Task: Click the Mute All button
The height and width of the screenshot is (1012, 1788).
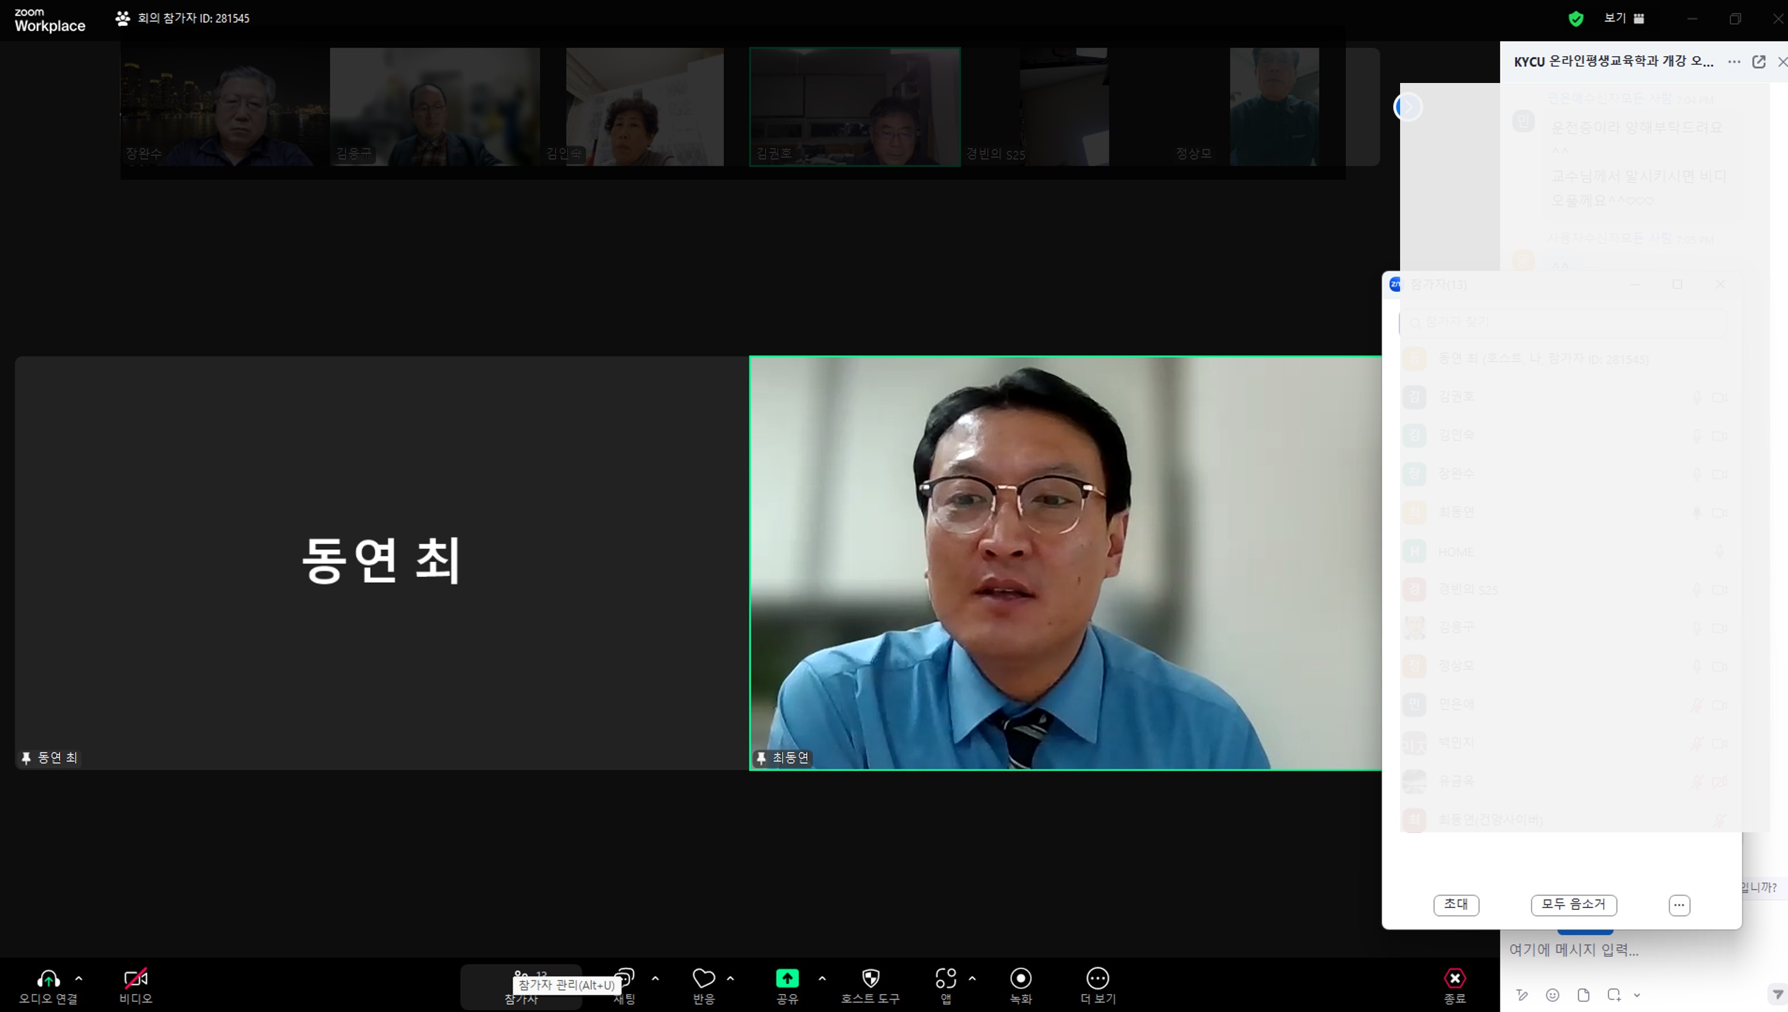Action: tap(1573, 905)
